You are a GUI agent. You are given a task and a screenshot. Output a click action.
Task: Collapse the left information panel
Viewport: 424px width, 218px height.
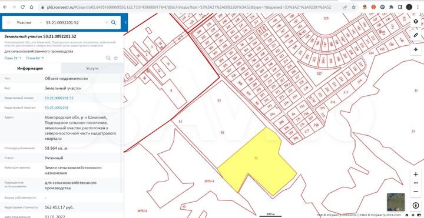125,23
